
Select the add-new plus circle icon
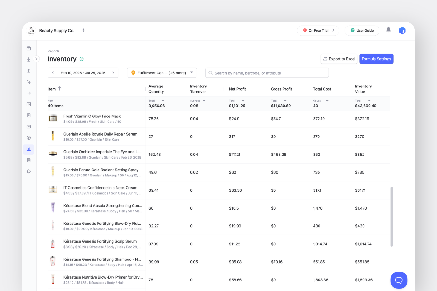tap(28, 138)
